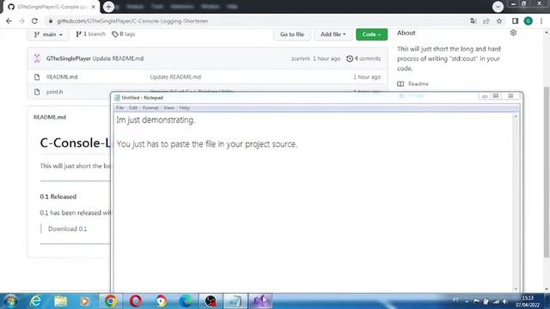View the 4 commits history

click(x=364, y=58)
